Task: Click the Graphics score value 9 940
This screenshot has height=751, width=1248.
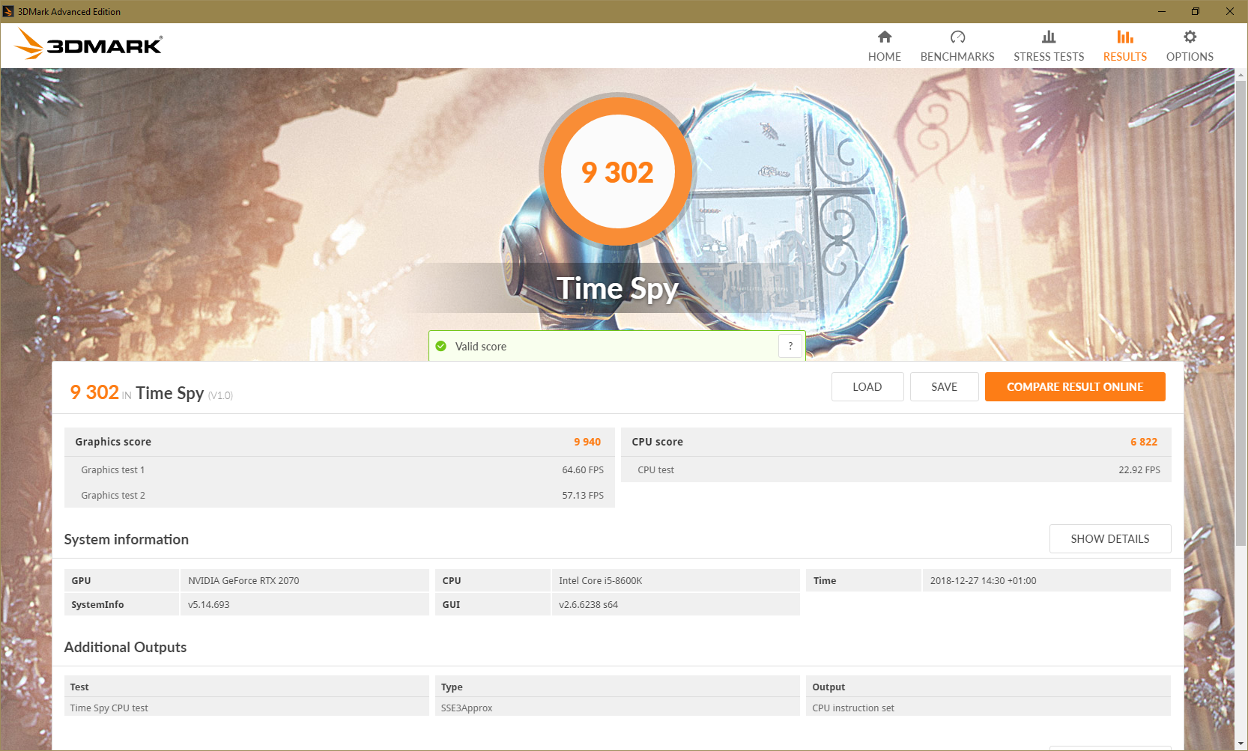Action: click(x=587, y=442)
